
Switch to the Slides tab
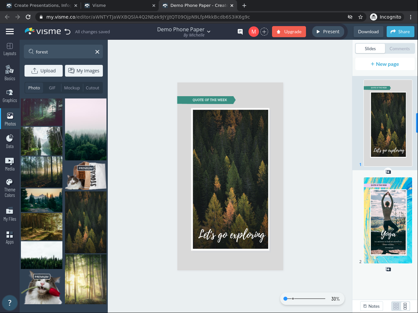click(370, 49)
